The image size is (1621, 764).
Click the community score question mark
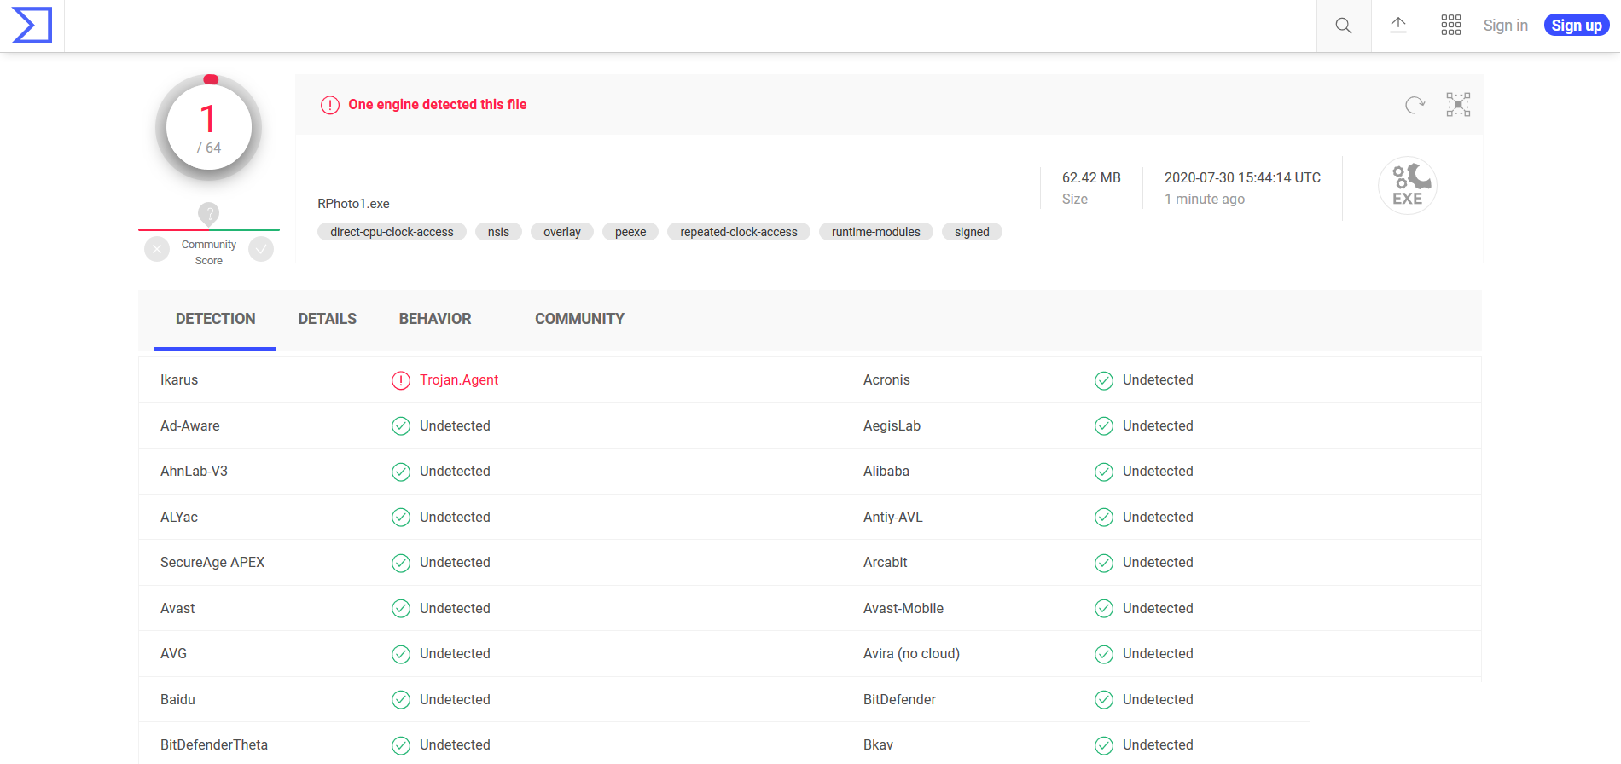[209, 213]
